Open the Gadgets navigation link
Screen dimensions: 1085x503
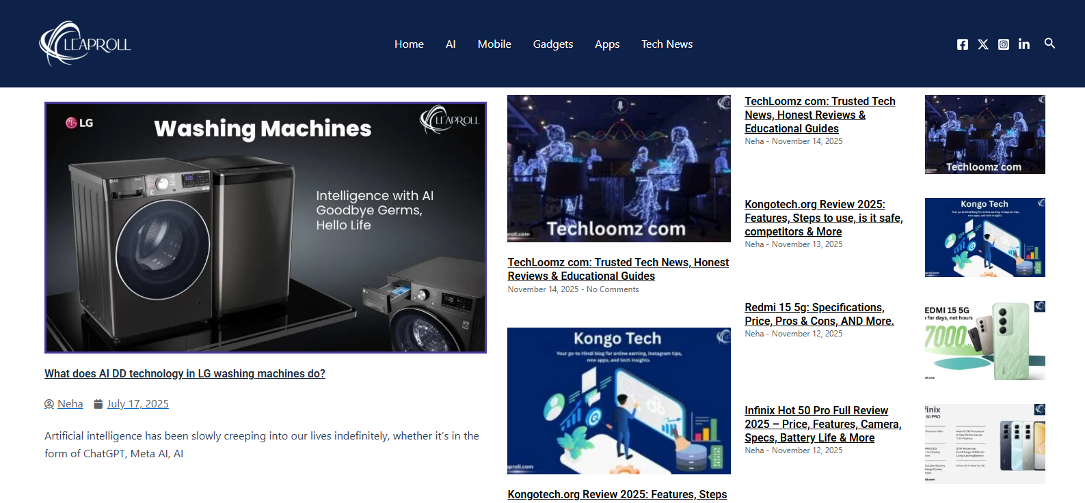pos(553,44)
